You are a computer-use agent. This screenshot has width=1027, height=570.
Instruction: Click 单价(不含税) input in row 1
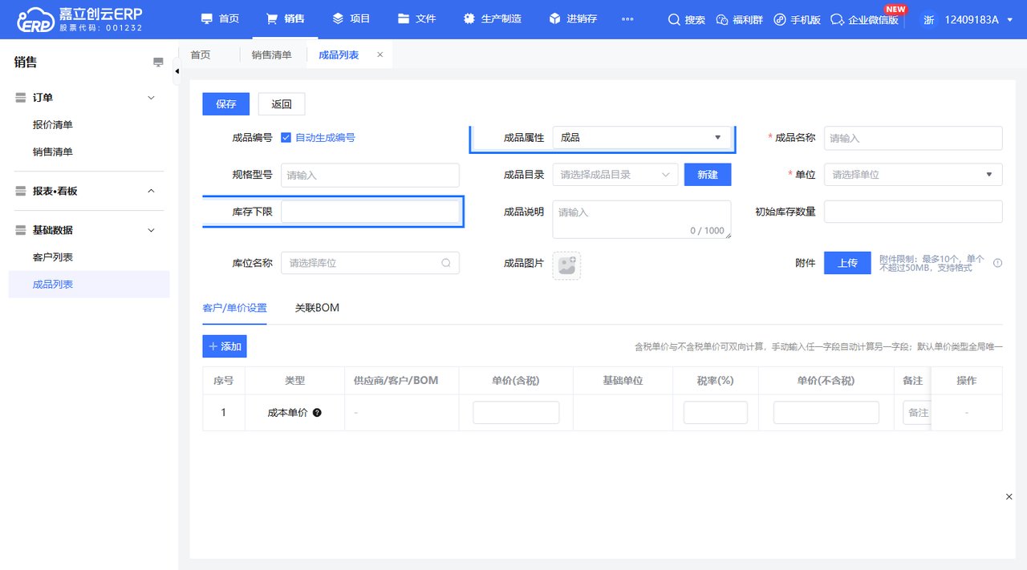click(x=826, y=413)
